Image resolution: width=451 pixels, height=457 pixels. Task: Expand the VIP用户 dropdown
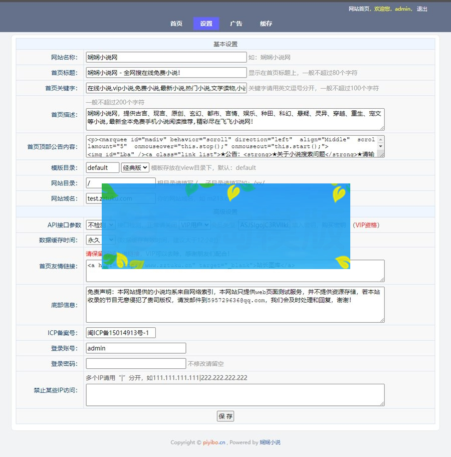pos(195,225)
